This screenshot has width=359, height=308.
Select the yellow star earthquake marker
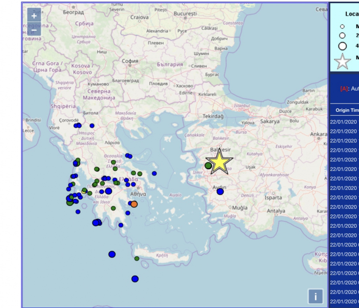219,162
